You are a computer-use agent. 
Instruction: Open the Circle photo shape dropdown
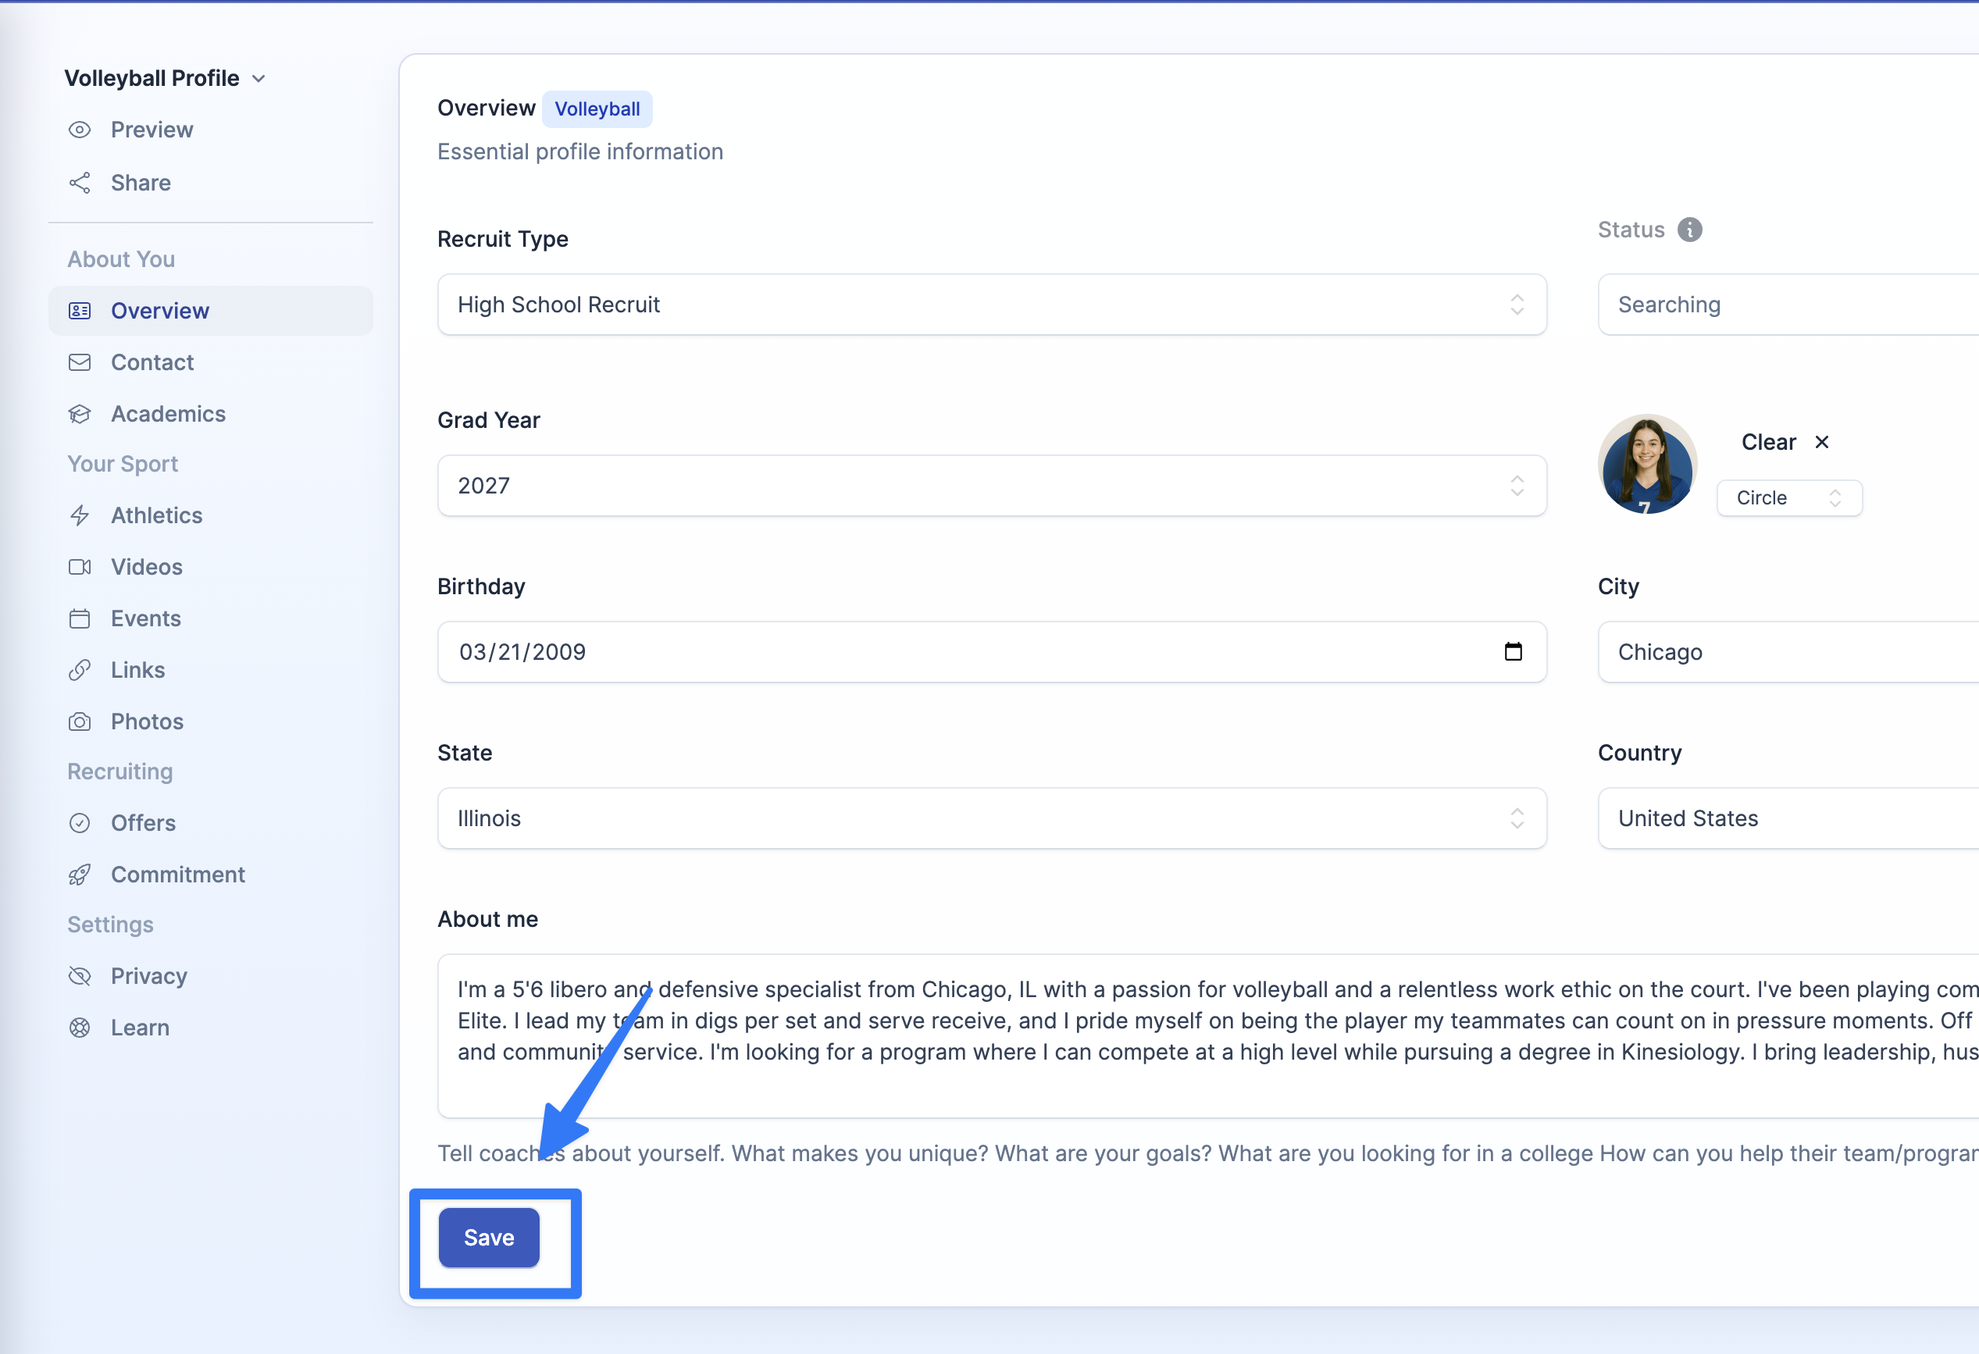click(1788, 498)
